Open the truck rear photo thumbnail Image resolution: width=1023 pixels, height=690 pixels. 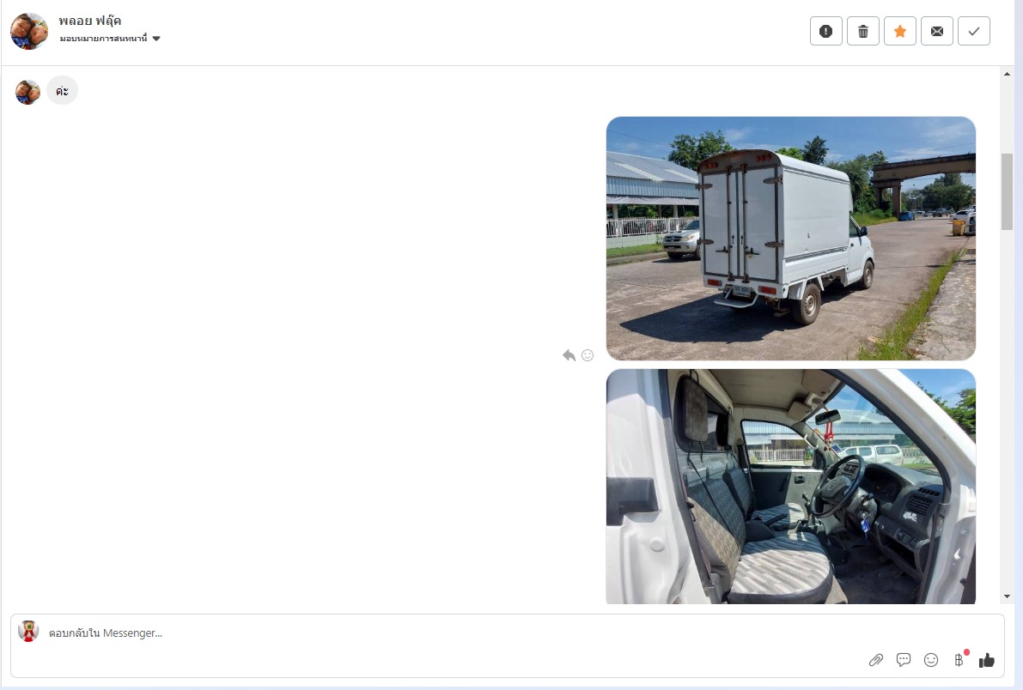791,238
